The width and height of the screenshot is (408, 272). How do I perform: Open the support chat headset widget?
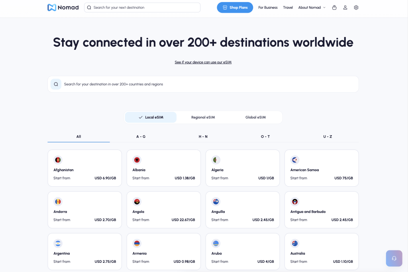(394, 258)
